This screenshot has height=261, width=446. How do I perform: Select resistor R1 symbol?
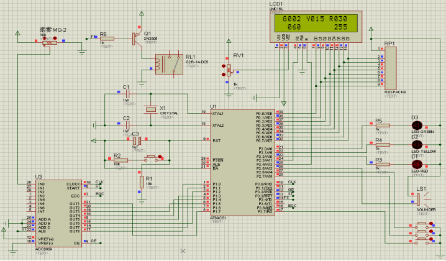142,182
